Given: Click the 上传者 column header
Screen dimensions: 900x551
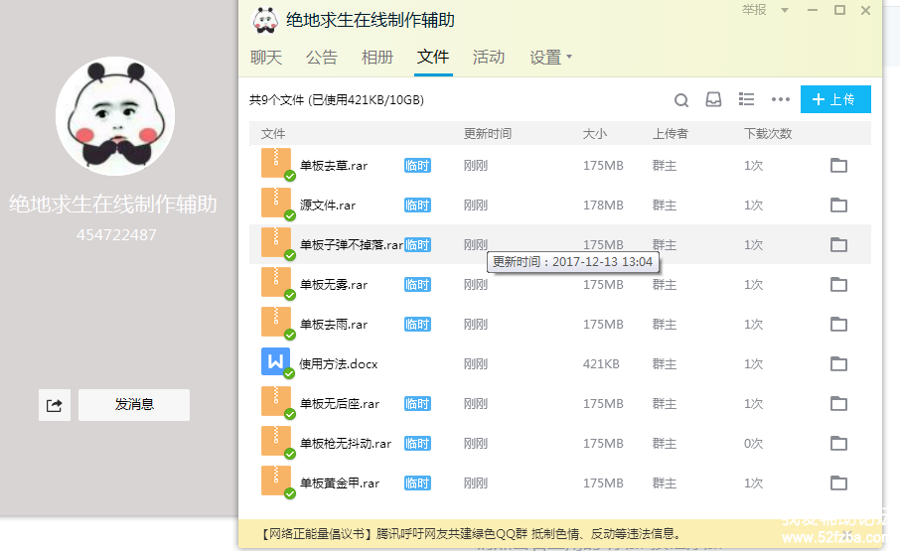Looking at the screenshot, I should pyautogui.click(x=670, y=134).
